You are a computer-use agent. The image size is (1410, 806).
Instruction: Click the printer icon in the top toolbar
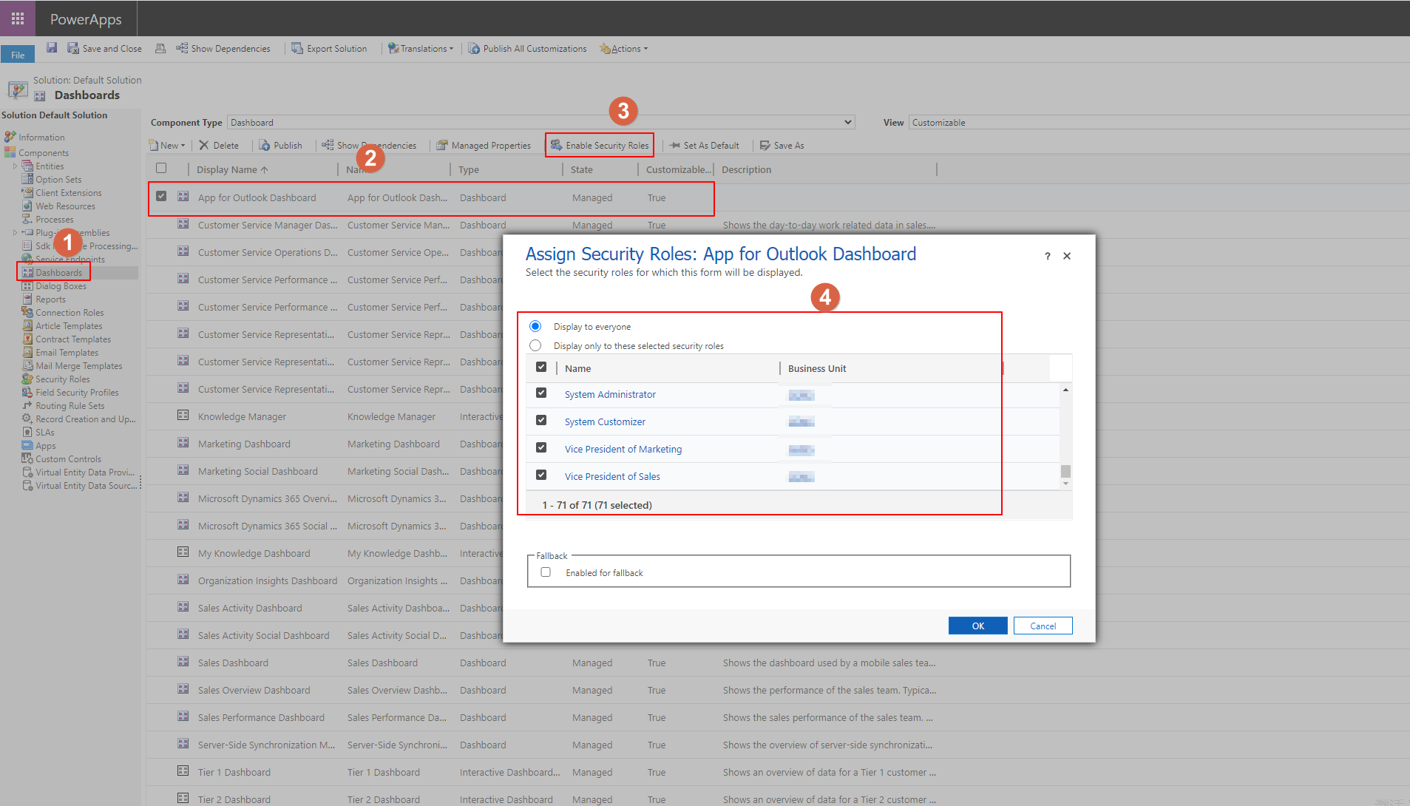point(160,48)
